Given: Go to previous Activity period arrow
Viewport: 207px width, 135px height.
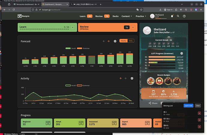Looking at the screenshot, I should click(121, 78).
